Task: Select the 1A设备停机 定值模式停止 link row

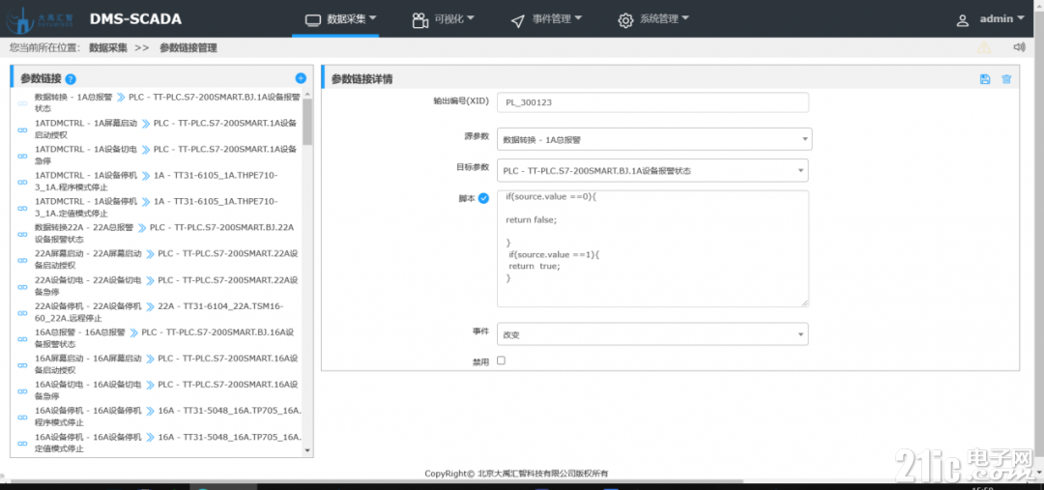Action: (x=159, y=207)
